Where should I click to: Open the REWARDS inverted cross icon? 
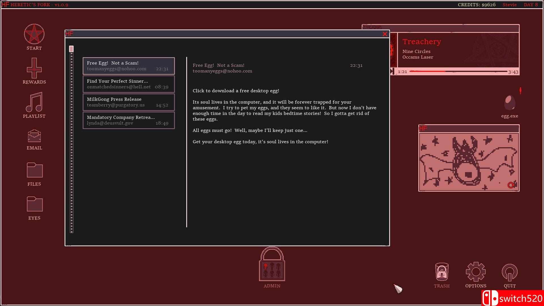(34, 68)
